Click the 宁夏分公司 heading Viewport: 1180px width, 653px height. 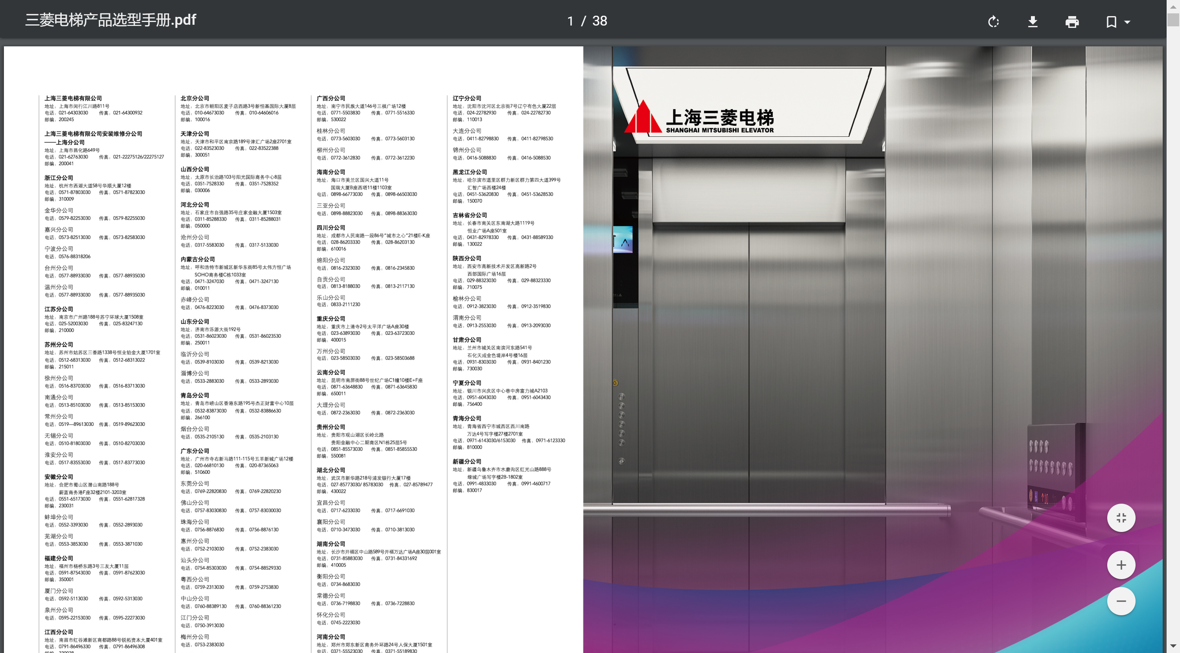[467, 383]
